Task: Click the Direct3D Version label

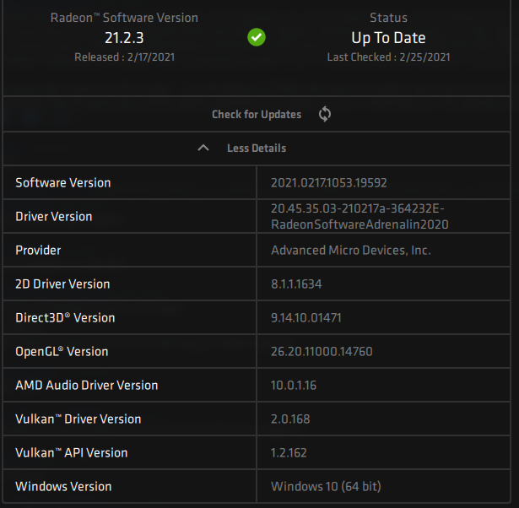Action: (65, 317)
